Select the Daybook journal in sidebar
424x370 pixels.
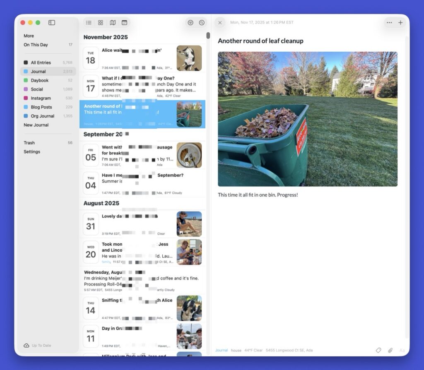coord(40,80)
